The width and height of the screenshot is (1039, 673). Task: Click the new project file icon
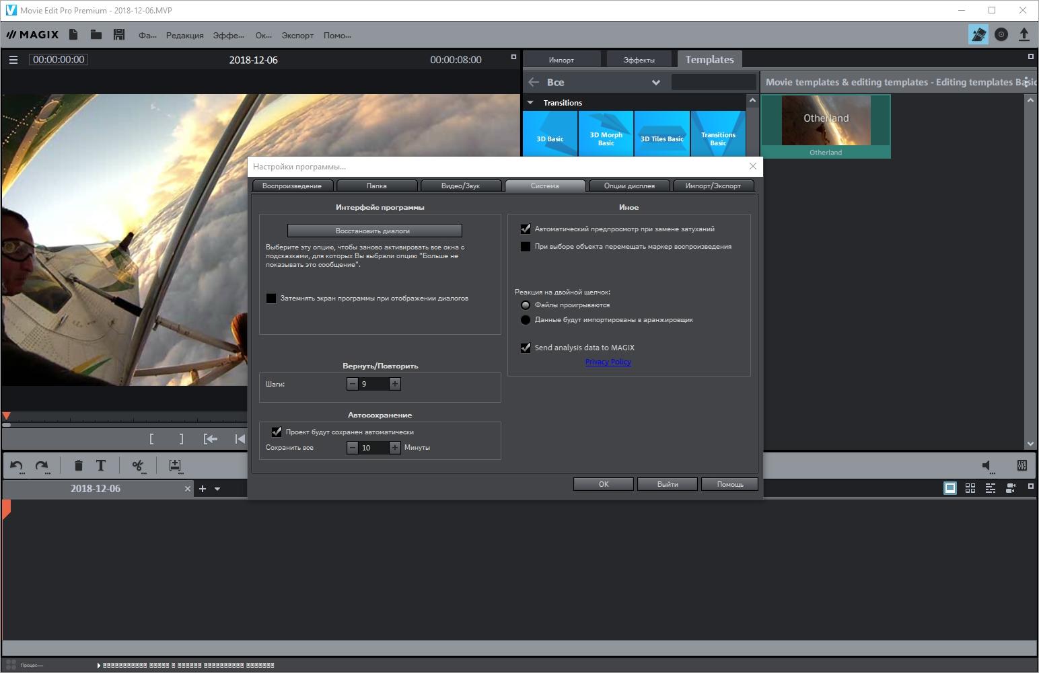point(73,34)
